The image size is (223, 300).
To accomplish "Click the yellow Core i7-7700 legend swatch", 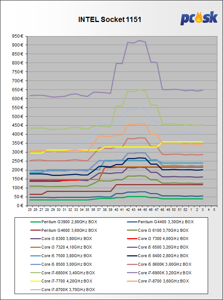I will [x=35, y=281].
